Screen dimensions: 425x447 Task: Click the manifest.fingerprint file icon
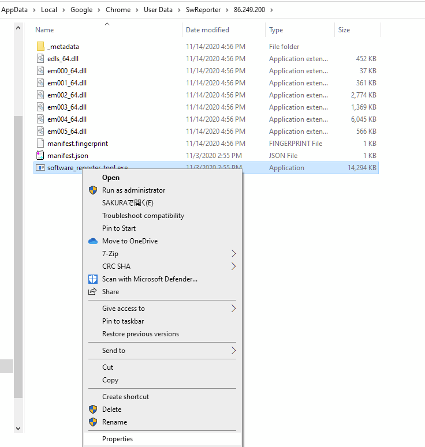pyautogui.click(x=40, y=143)
